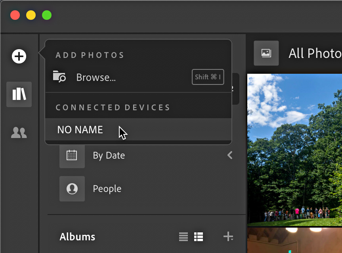Click the All Photos title
Screen dimensions: 342x253
click(315, 53)
